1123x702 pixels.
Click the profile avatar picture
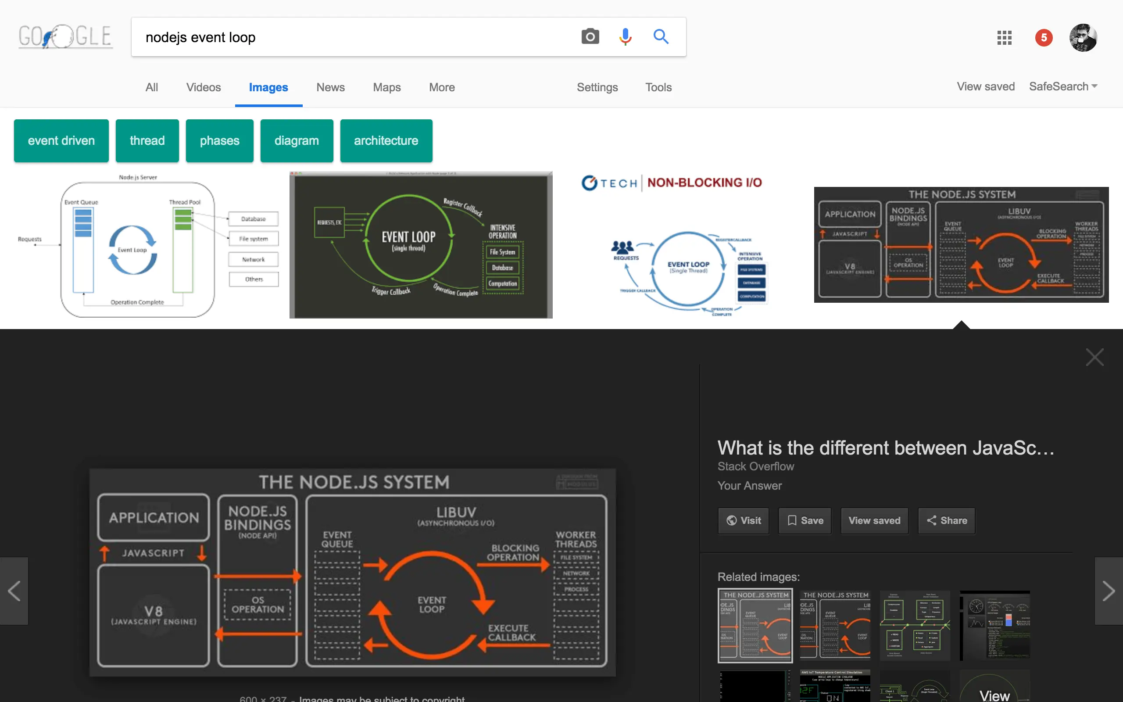pos(1083,37)
